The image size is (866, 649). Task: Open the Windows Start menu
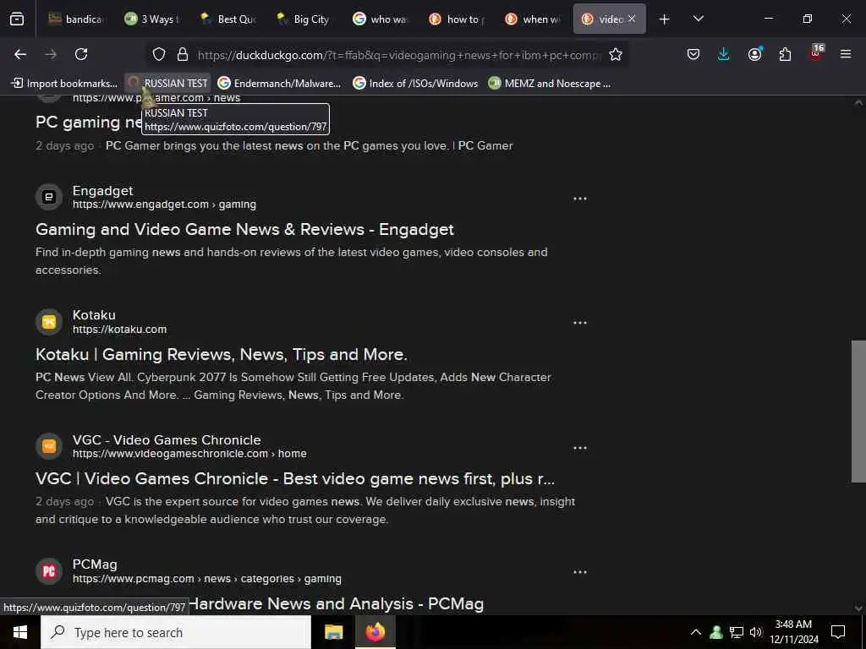point(20,632)
